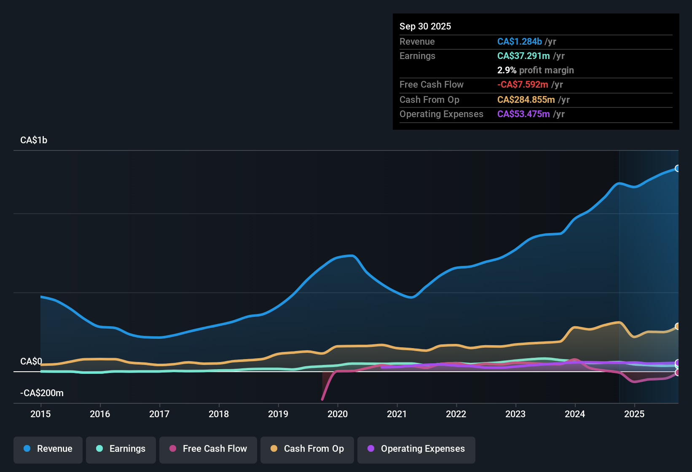
Task: Toggle off the Free Cash Flow series
Action: pos(208,449)
